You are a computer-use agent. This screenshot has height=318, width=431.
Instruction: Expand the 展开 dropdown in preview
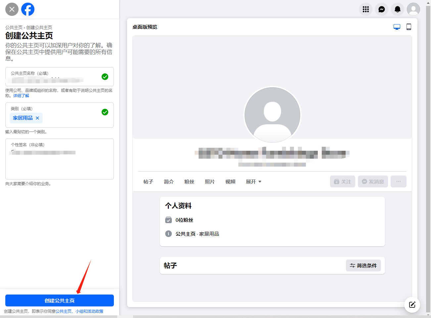point(254,182)
